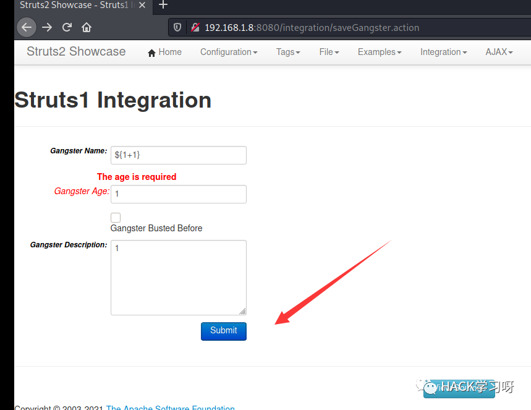This screenshot has width=531, height=410.
Task: Click the Gangster Age label
Action: [x=82, y=191]
